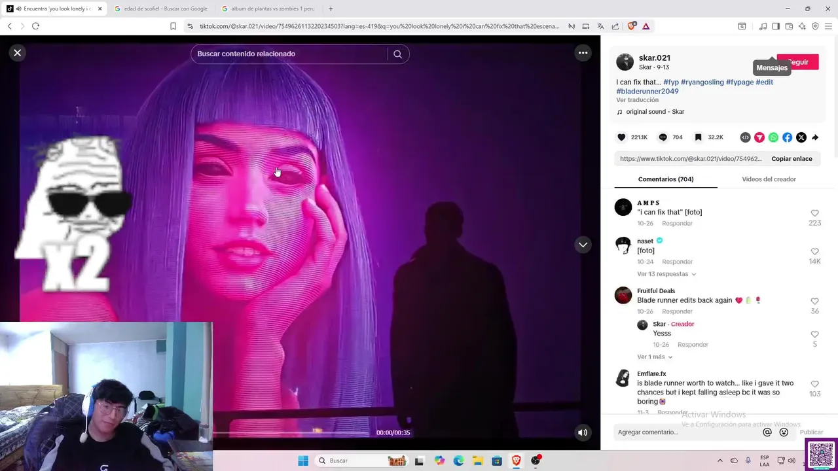Viewport: 838px width, 471px height.
Task: Open the Windows Start menu
Action: (x=303, y=461)
